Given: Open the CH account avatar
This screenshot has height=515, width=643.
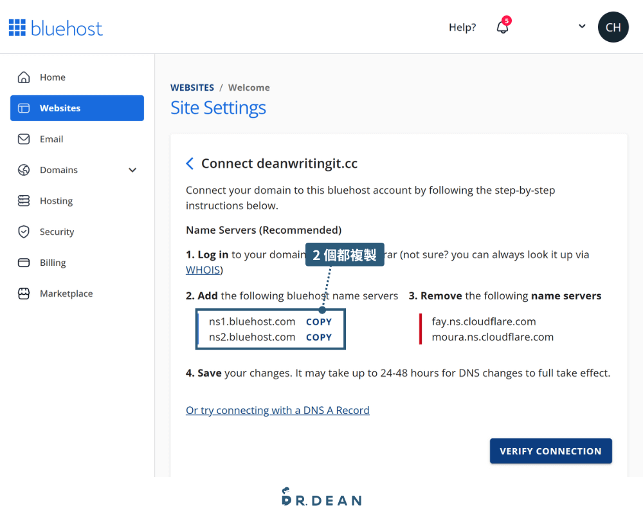Looking at the screenshot, I should coord(613,27).
